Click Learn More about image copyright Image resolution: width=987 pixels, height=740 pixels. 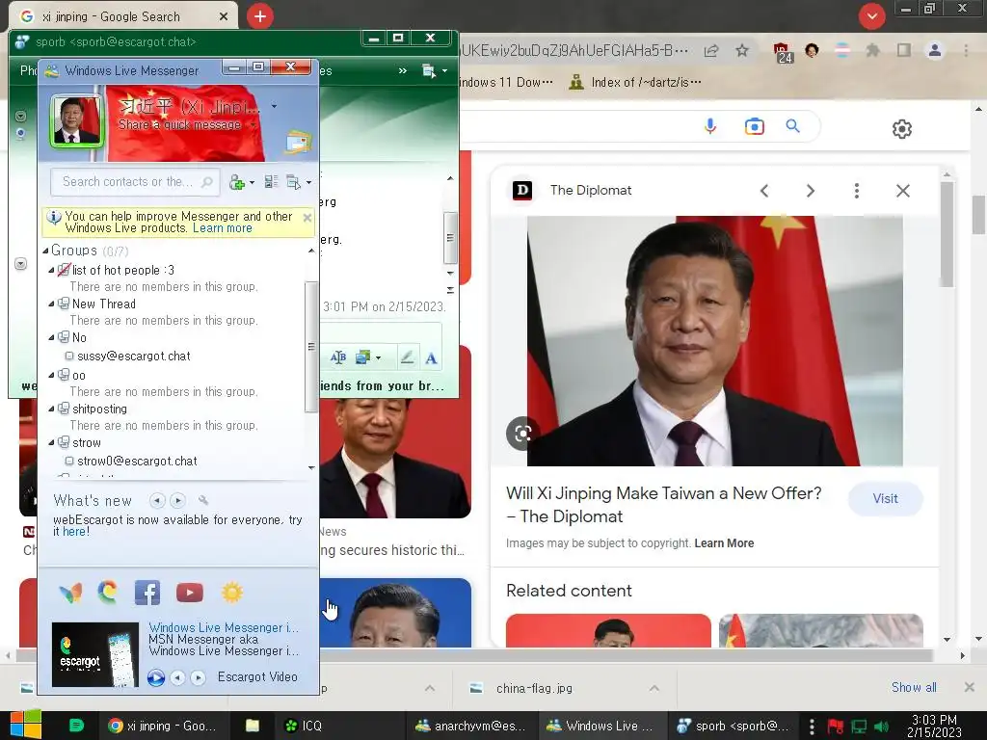(724, 543)
